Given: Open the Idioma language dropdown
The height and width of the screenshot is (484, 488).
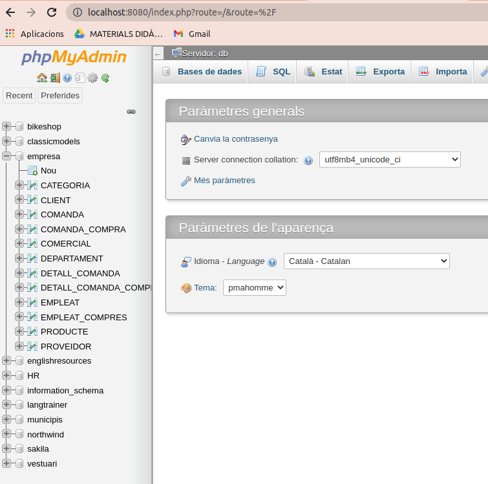Looking at the screenshot, I should [366, 261].
